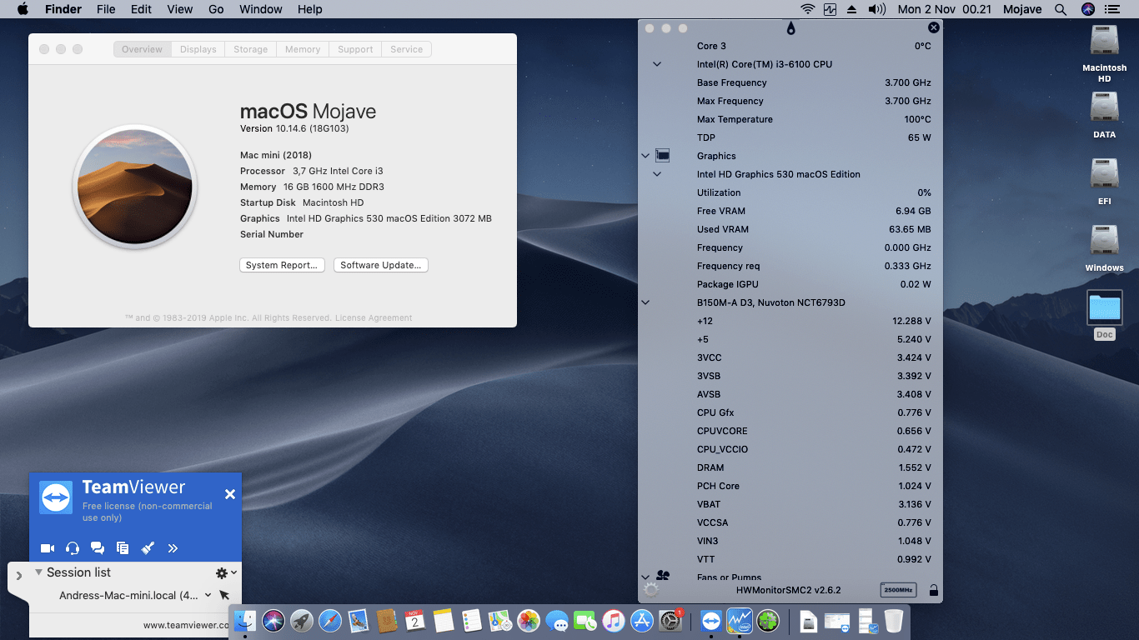Click the System Report button
This screenshot has height=640, width=1139.
click(282, 265)
